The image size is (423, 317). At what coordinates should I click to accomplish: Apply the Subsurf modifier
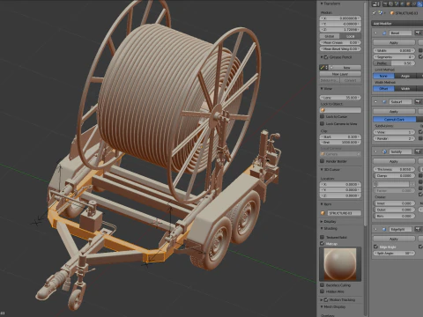coord(394,111)
